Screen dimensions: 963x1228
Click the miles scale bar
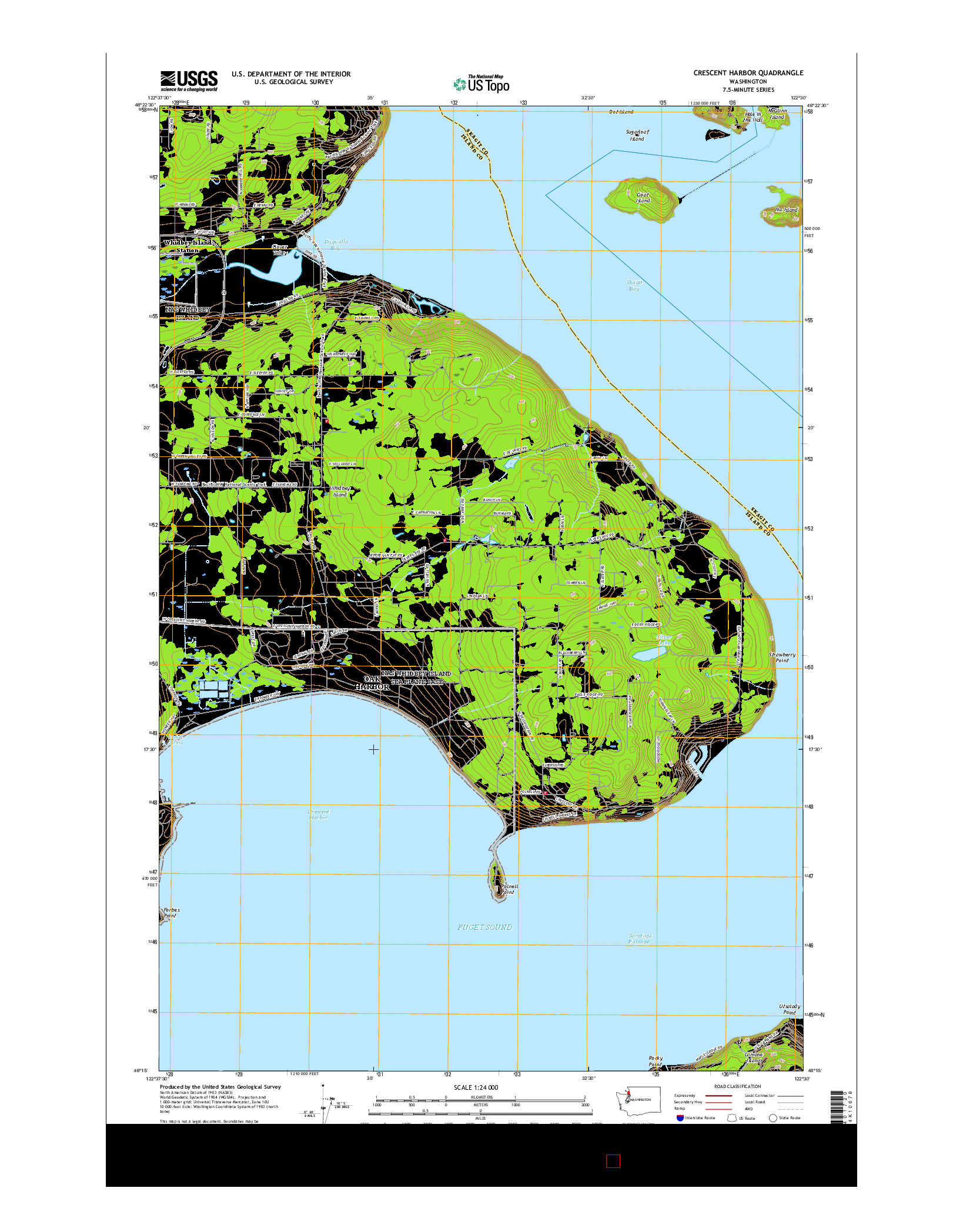pos(480,1113)
